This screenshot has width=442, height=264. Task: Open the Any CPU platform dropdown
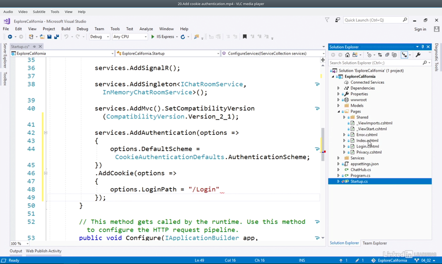click(x=130, y=37)
